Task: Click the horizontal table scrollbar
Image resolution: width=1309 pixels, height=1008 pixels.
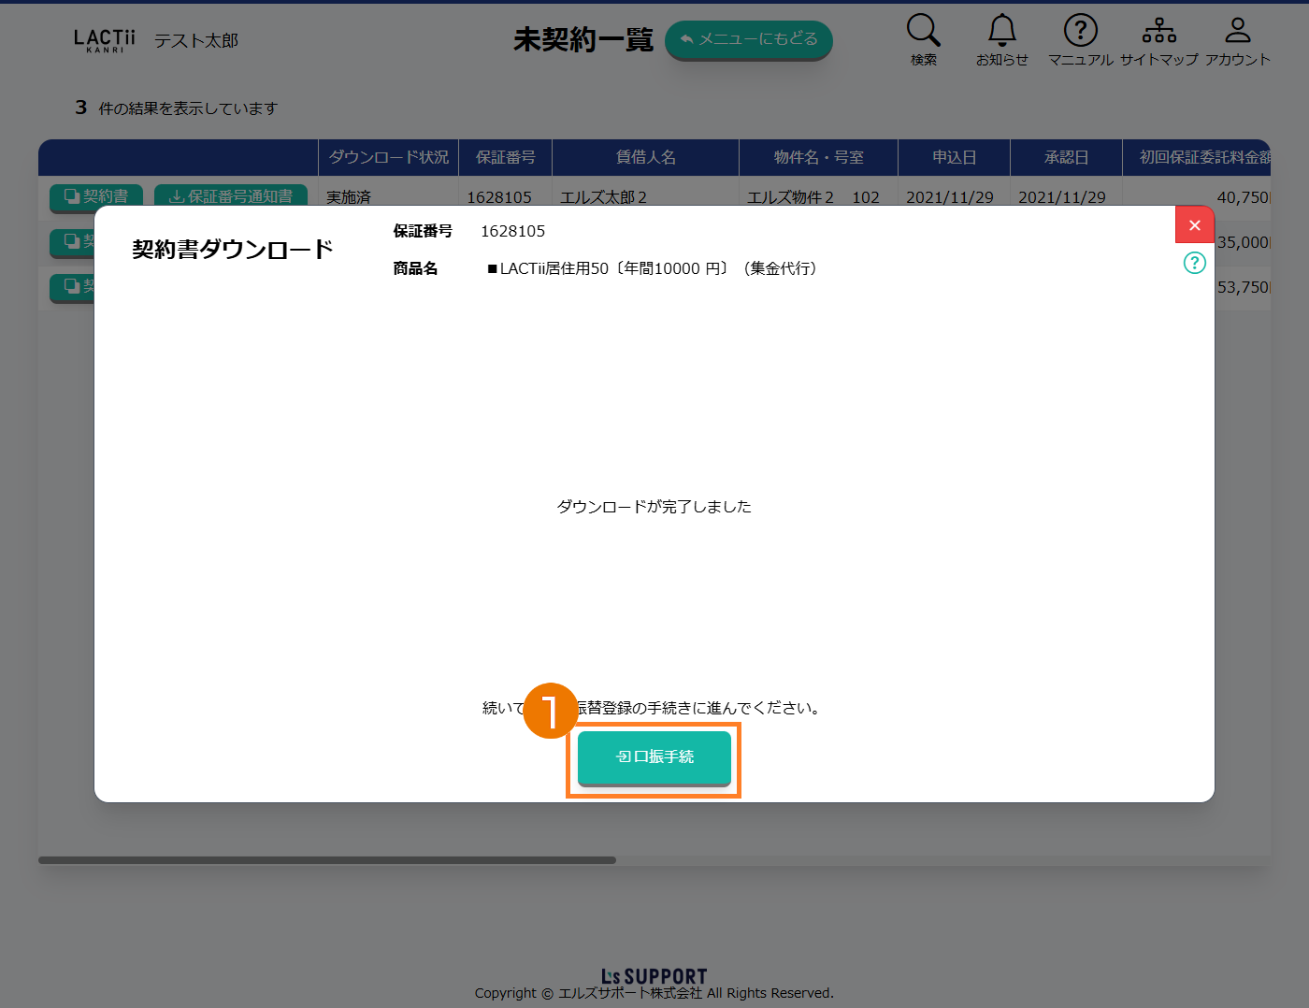Action: 327,860
